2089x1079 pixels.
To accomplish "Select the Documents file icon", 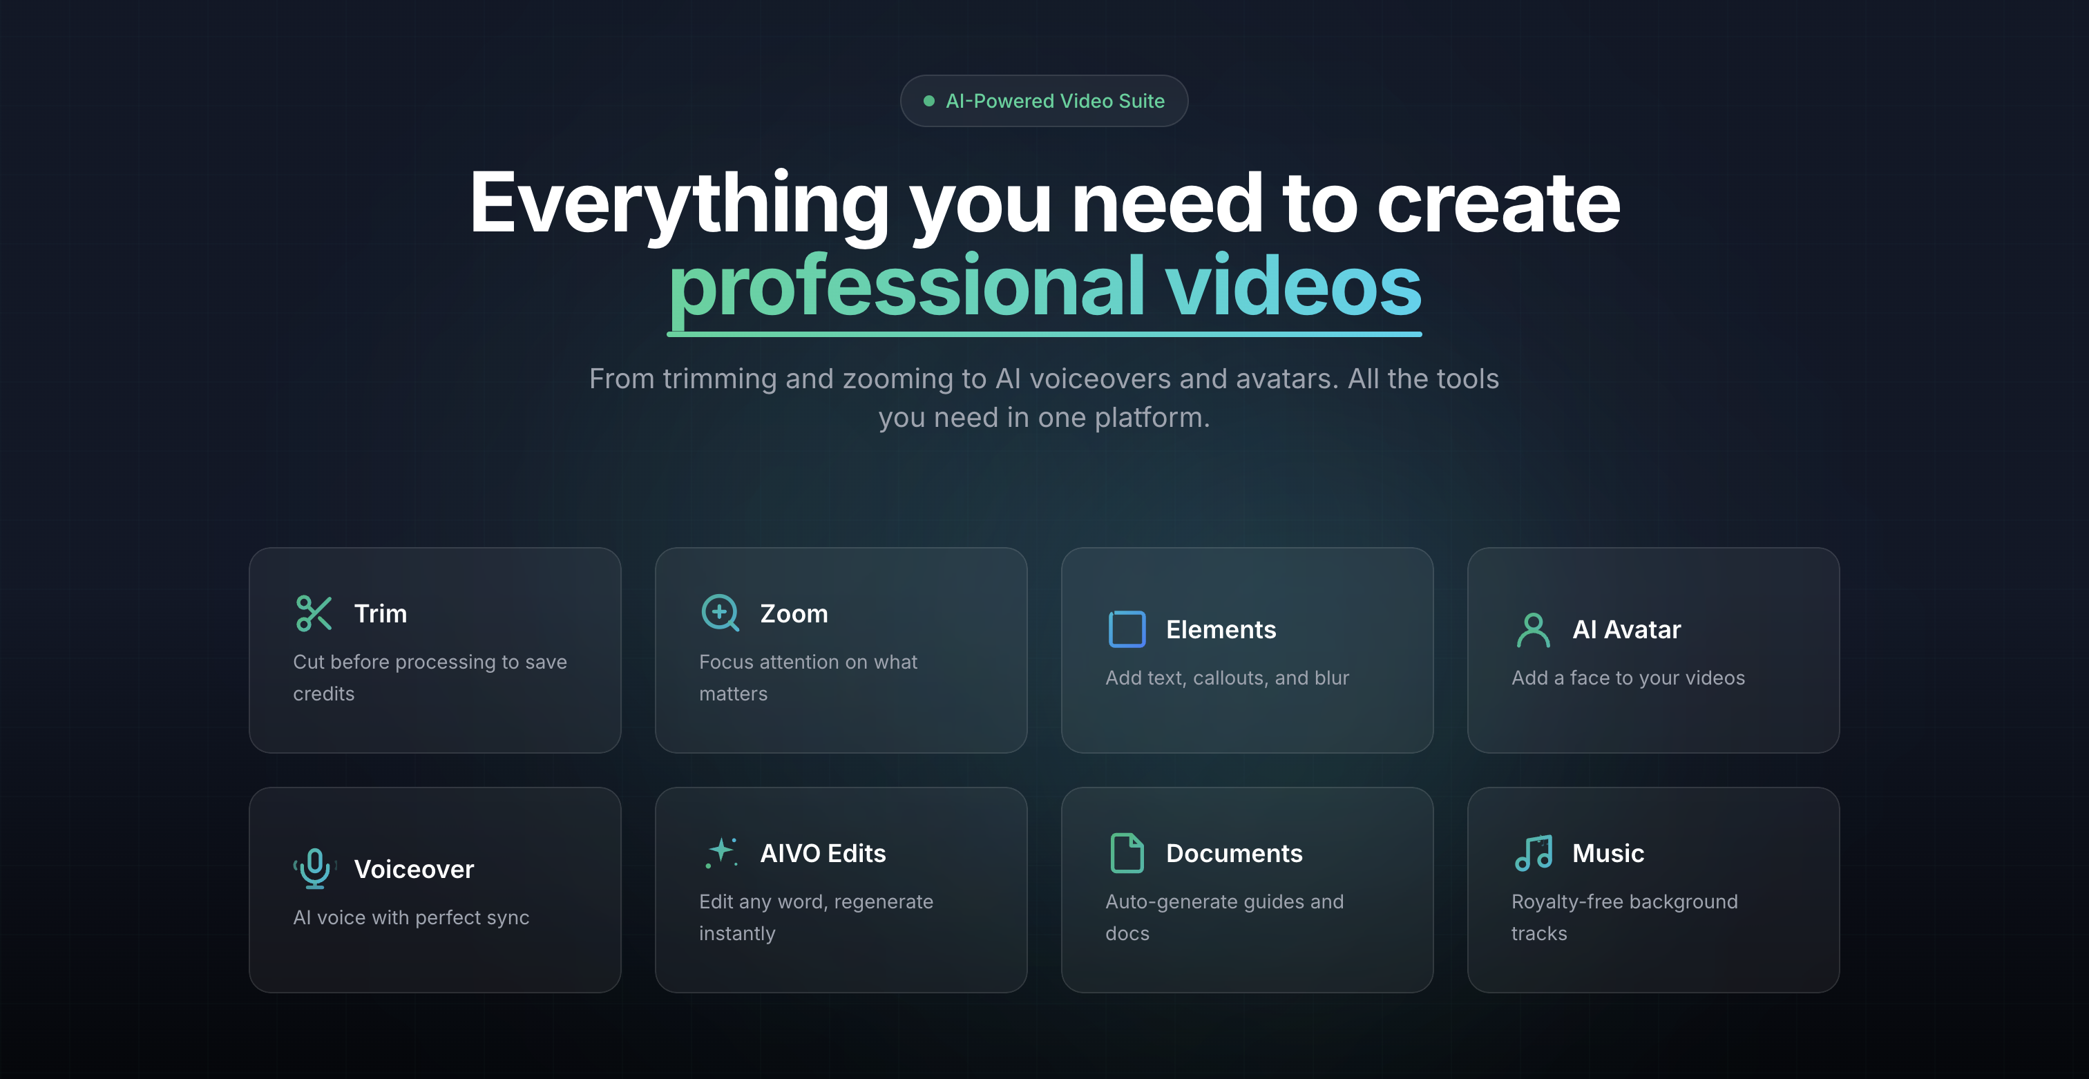I will tap(1127, 852).
